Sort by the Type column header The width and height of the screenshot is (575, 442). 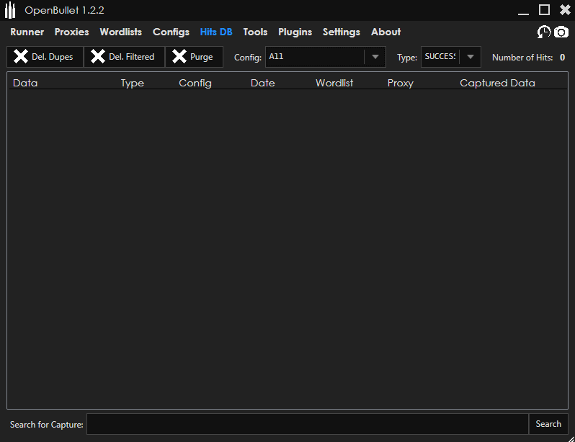pos(133,84)
